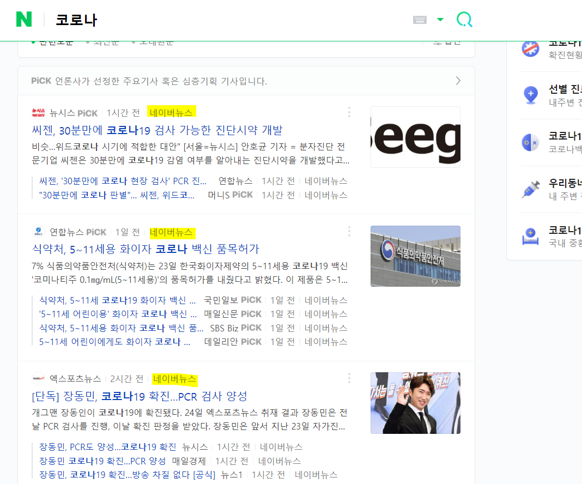Open the on-screen keyboard icon
582x484 pixels.
click(420, 20)
